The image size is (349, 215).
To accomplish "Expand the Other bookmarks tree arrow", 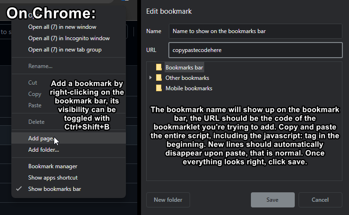I will click(x=151, y=77).
